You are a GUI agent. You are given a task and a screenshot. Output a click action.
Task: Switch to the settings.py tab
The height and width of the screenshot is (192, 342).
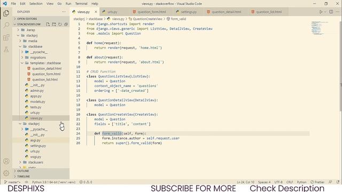click(x=189, y=12)
